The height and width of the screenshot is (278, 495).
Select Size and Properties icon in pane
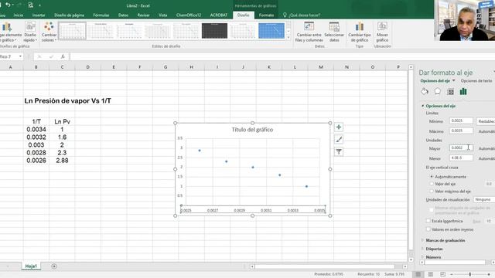pyautogui.click(x=450, y=92)
